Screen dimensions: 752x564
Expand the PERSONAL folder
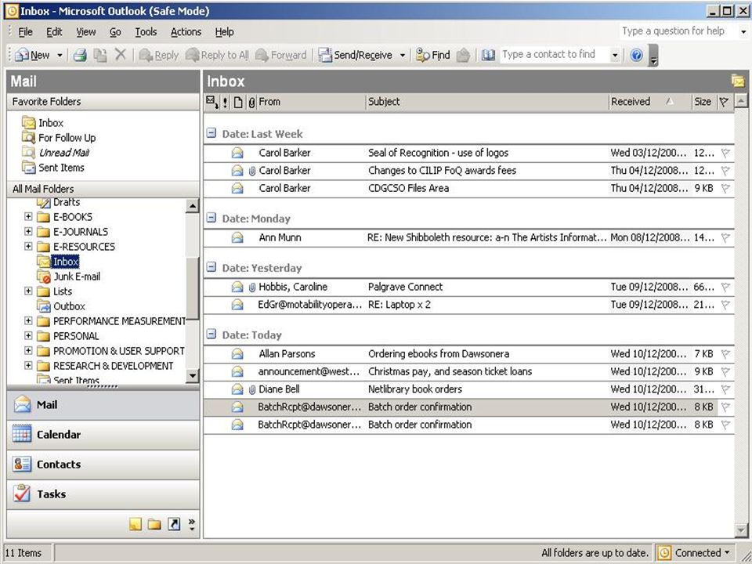[28, 336]
